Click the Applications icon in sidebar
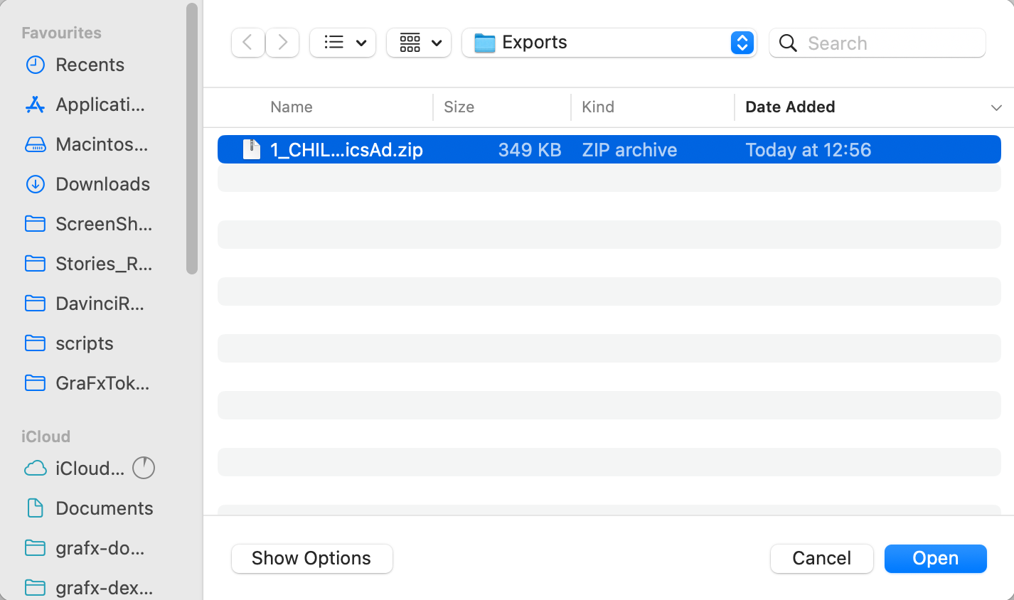The height and width of the screenshot is (600, 1014). coord(35,105)
